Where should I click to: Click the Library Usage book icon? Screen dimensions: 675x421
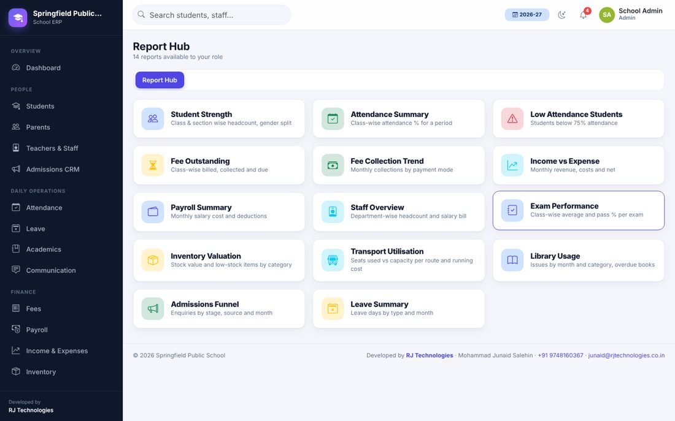[512, 260]
